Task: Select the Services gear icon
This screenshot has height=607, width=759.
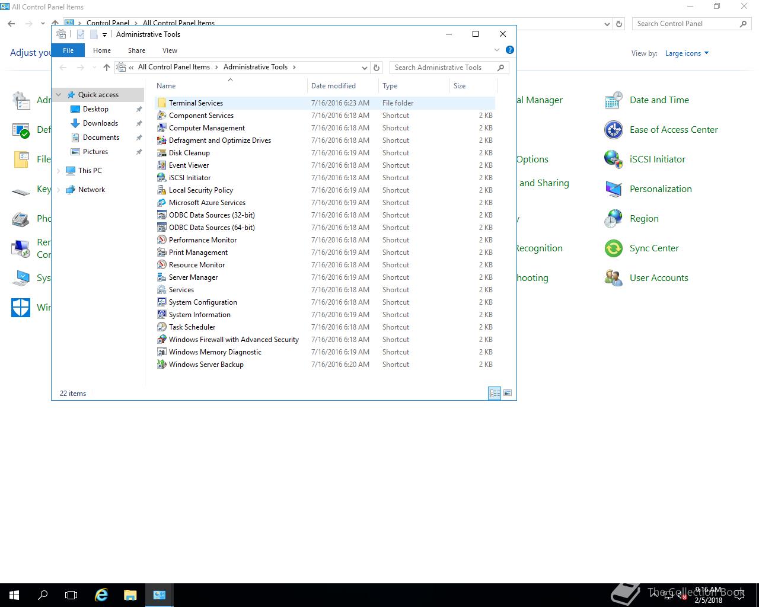Action: tap(161, 290)
